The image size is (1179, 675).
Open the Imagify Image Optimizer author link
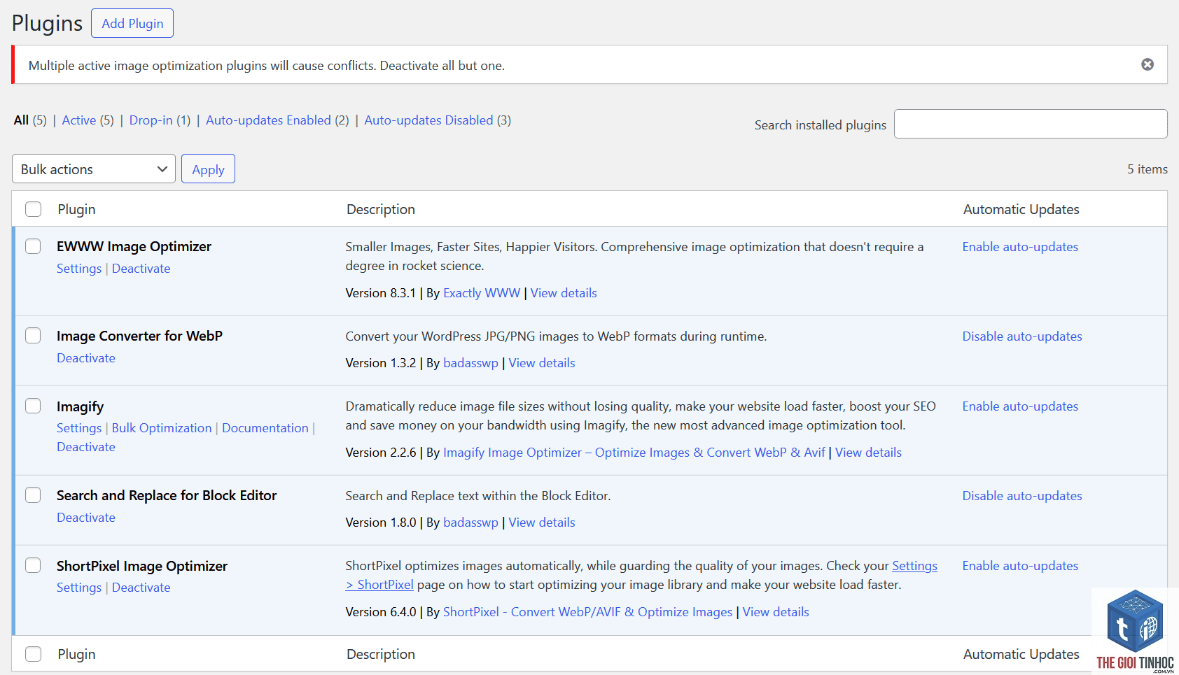point(634,453)
